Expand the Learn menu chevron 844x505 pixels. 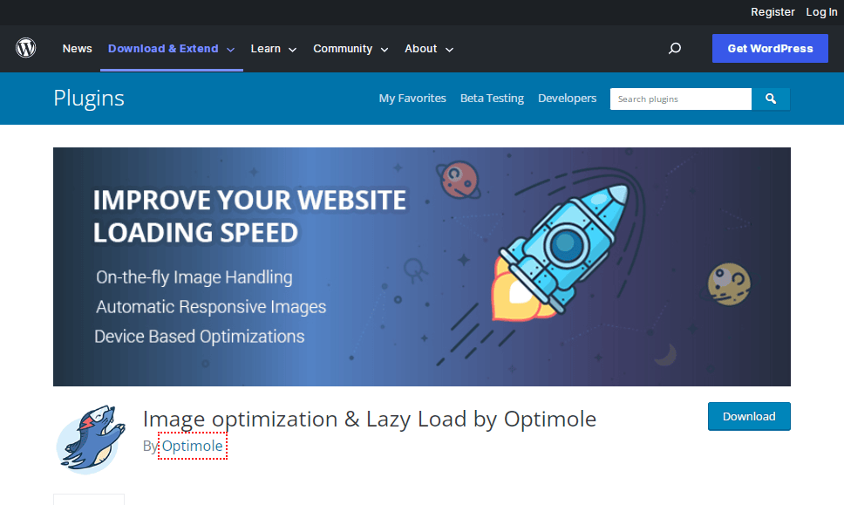(293, 50)
